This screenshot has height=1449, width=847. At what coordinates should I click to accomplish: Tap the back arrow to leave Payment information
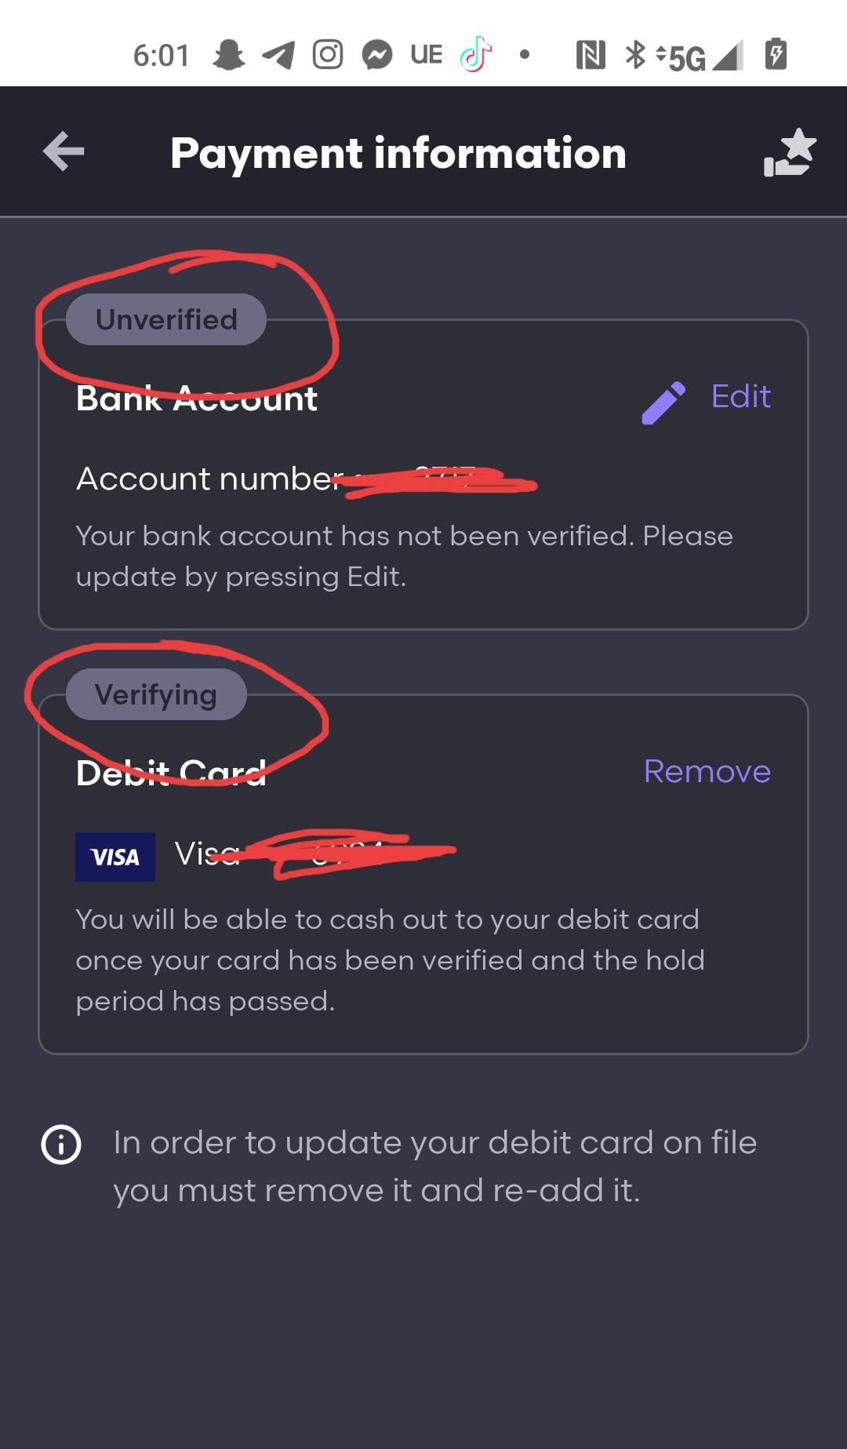(x=63, y=151)
